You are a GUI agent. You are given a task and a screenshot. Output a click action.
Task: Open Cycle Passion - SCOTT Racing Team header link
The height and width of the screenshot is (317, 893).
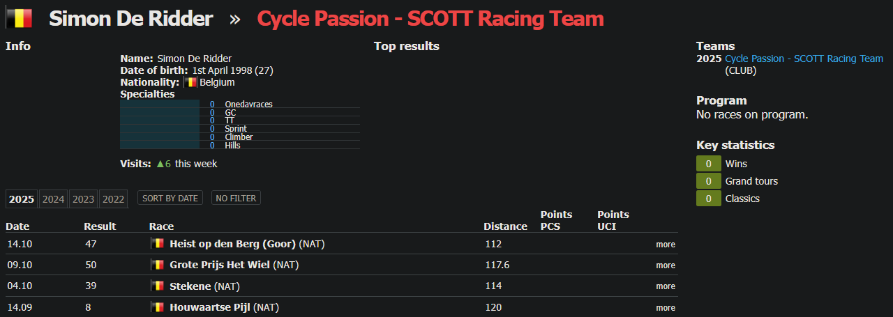430,19
